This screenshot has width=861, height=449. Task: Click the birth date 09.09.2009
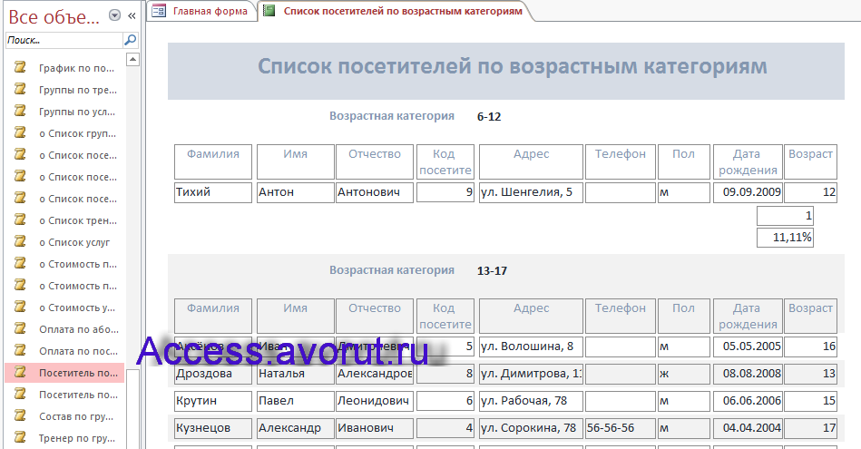(x=748, y=192)
